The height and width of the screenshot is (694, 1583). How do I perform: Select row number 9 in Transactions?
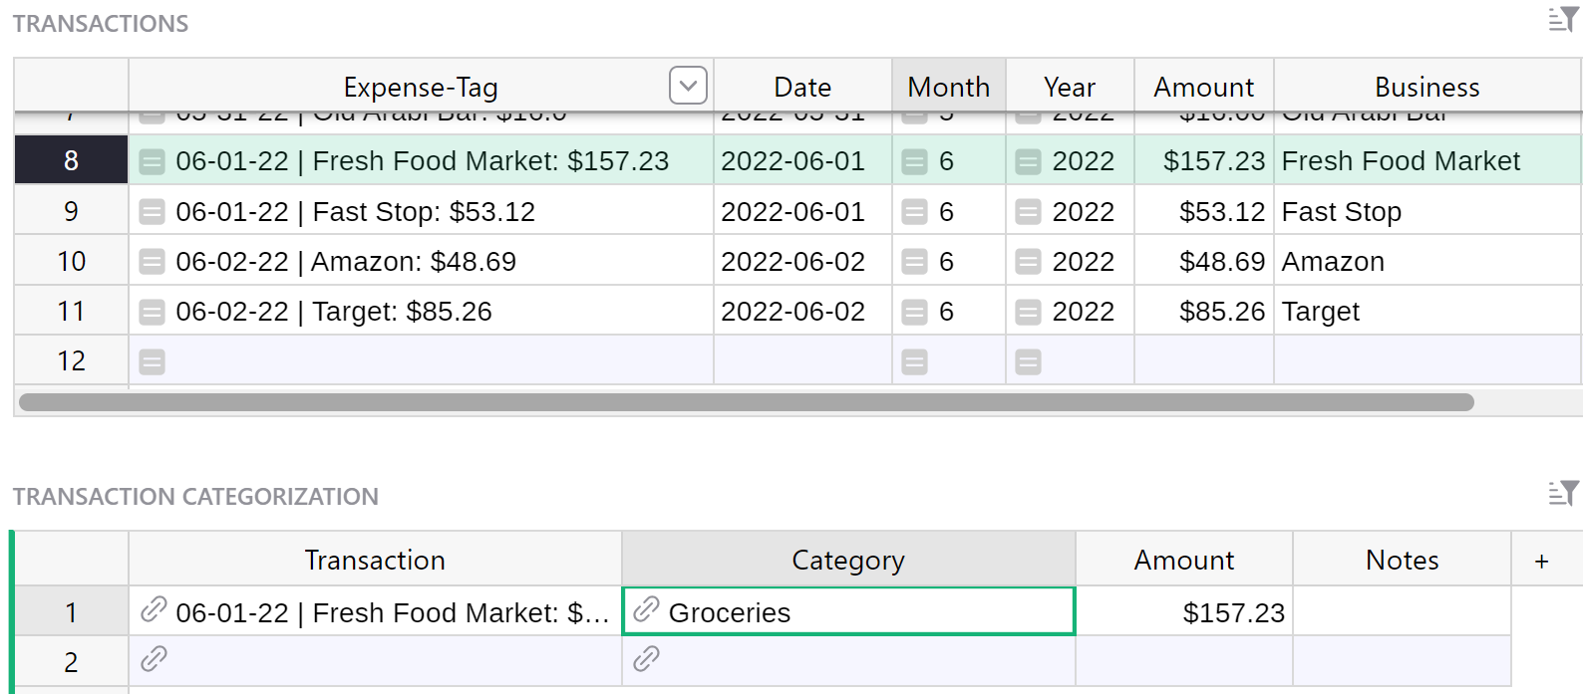71,211
